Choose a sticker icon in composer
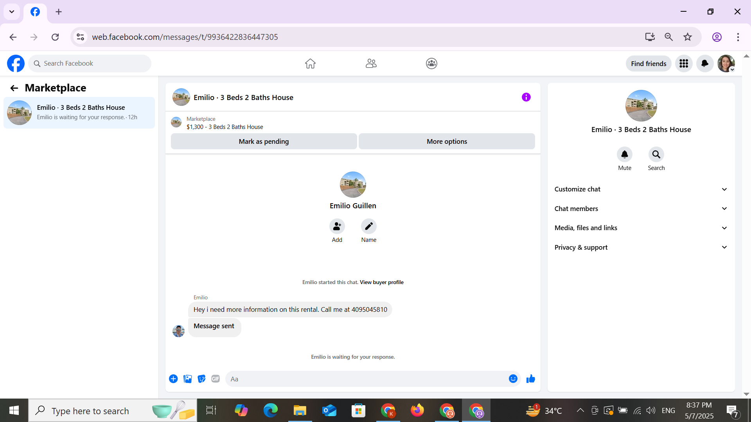Image resolution: width=751 pixels, height=422 pixels. pos(201,379)
